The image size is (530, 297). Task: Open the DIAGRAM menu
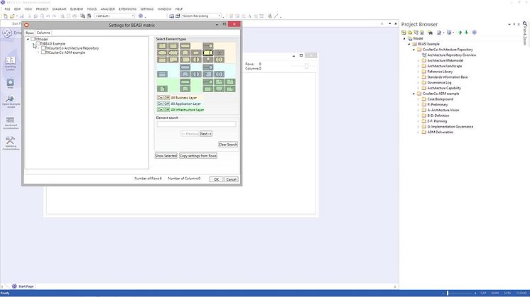click(x=59, y=9)
